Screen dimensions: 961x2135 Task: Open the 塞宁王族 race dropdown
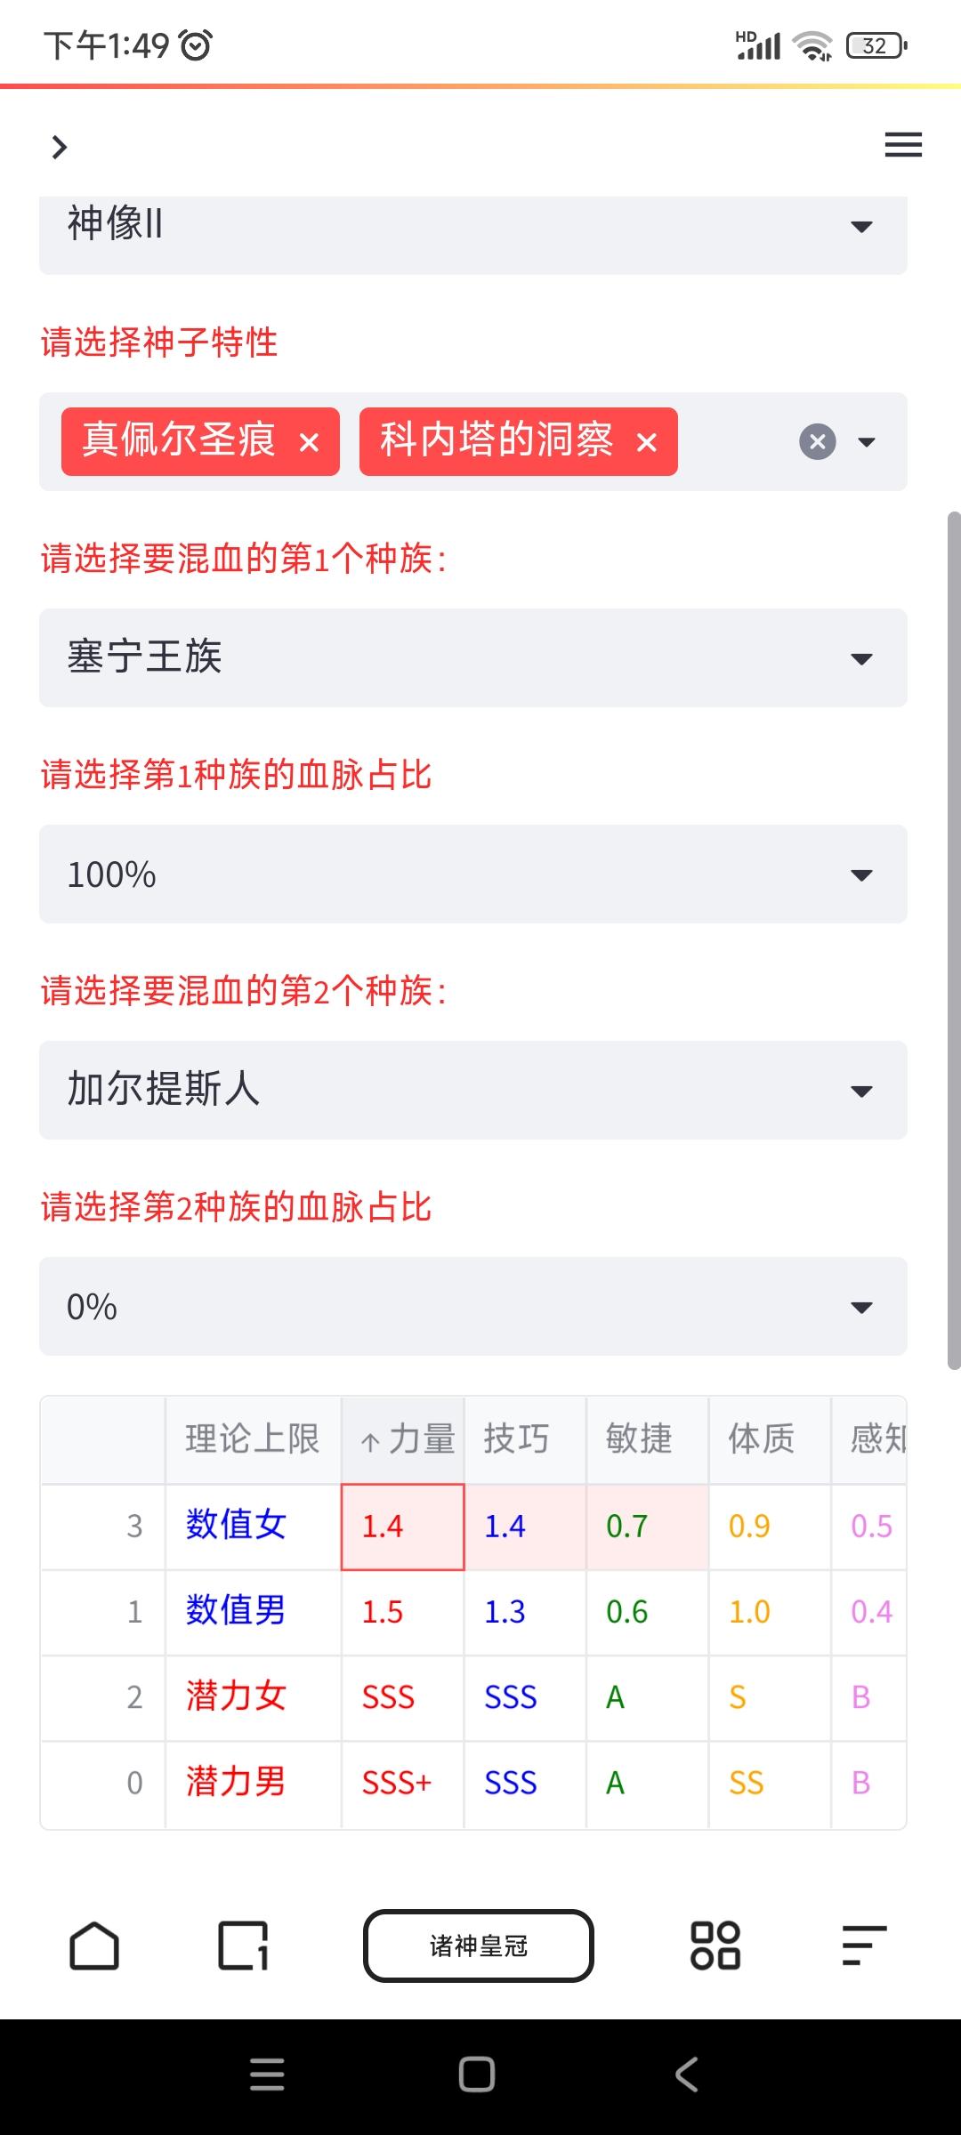(x=473, y=658)
